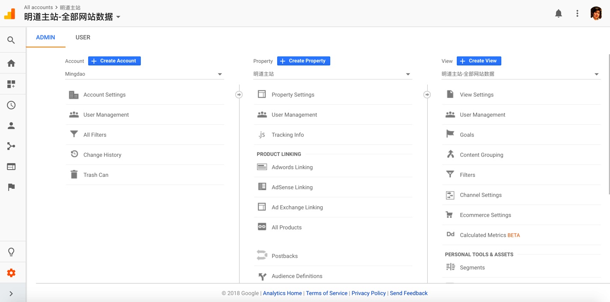The image size is (610, 302).
Task: Click the Google Analytics logo
Action: (x=9, y=14)
